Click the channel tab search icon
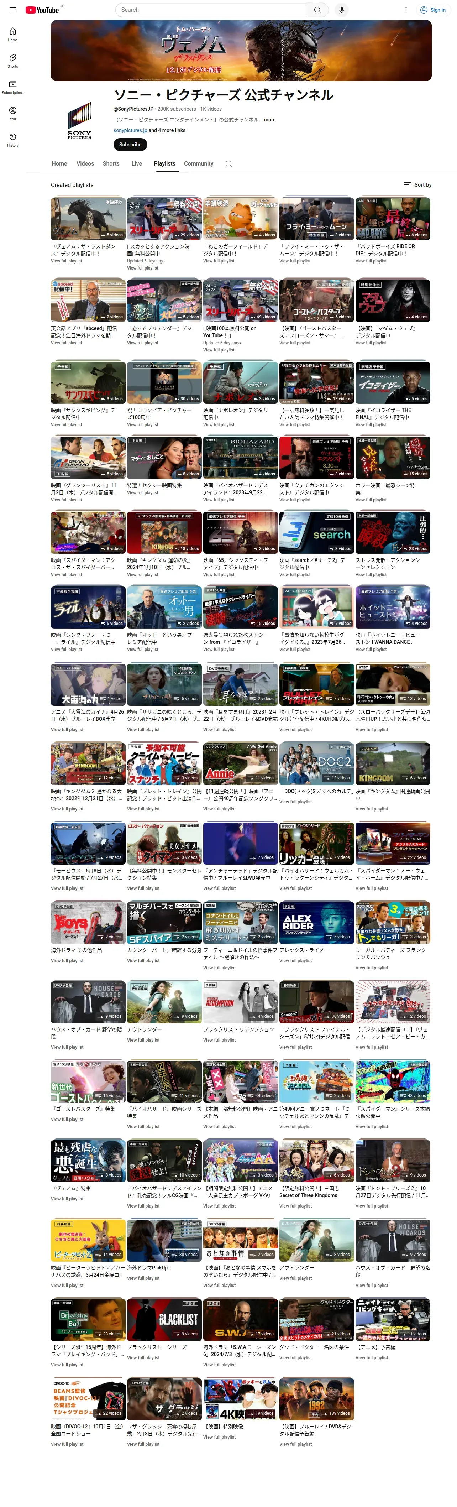 pyautogui.click(x=228, y=164)
